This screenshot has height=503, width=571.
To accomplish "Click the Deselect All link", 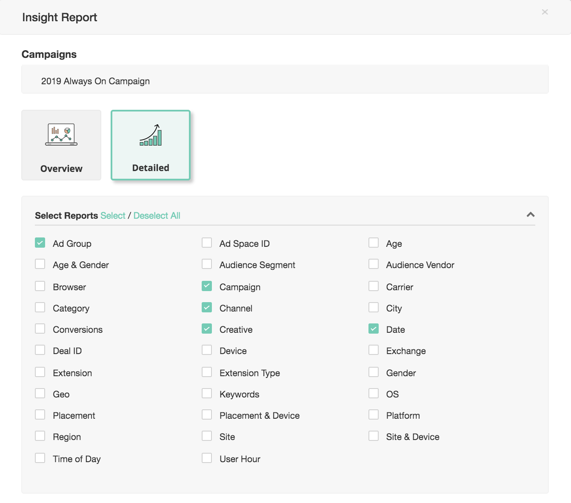I will click(157, 216).
